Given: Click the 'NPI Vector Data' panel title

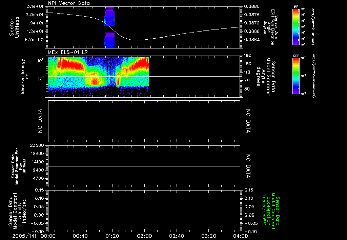Looking at the screenshot, I should click(x=69, y=3).
